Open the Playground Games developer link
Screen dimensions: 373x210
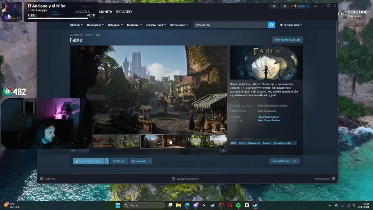tap(268, 117)
